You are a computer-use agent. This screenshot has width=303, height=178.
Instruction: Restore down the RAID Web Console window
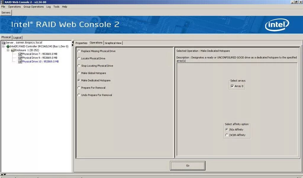pos(296,2)
